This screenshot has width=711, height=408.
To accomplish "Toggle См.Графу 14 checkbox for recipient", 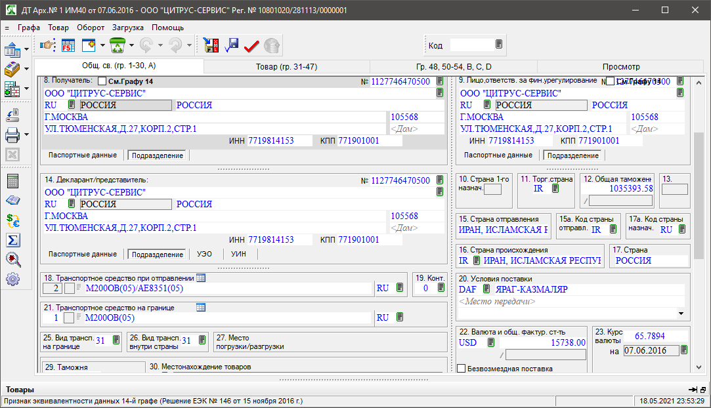I will pyautogui.click(x=102, y=81).
